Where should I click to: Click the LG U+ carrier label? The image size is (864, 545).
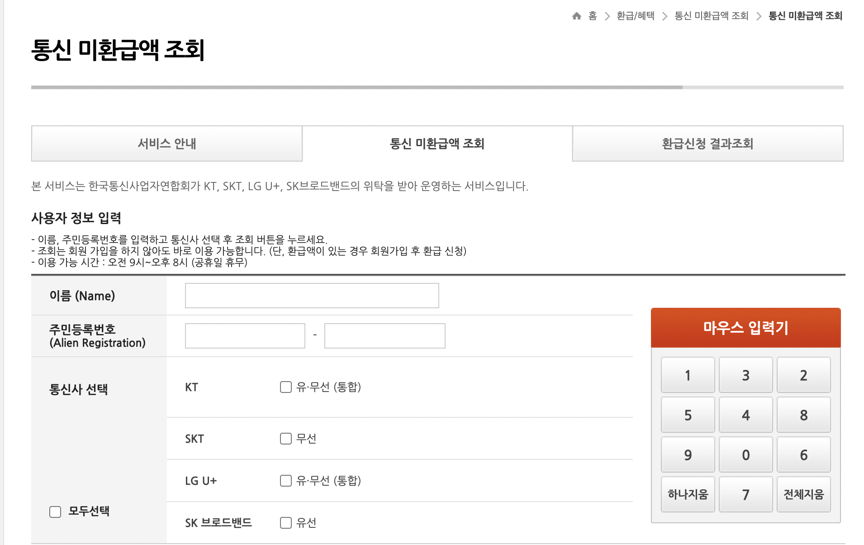(201, 481)
